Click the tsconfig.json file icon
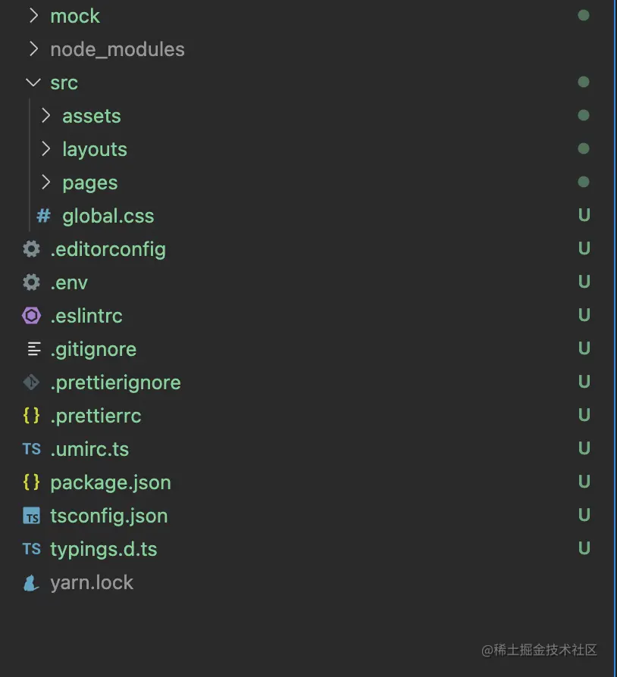 [30, 515]
